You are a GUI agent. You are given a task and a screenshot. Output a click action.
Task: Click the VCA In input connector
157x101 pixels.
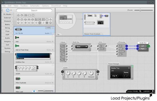coord(98,46)
